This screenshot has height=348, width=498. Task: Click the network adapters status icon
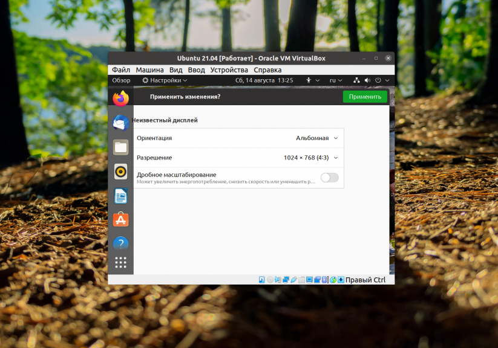(x=286, y=280)
